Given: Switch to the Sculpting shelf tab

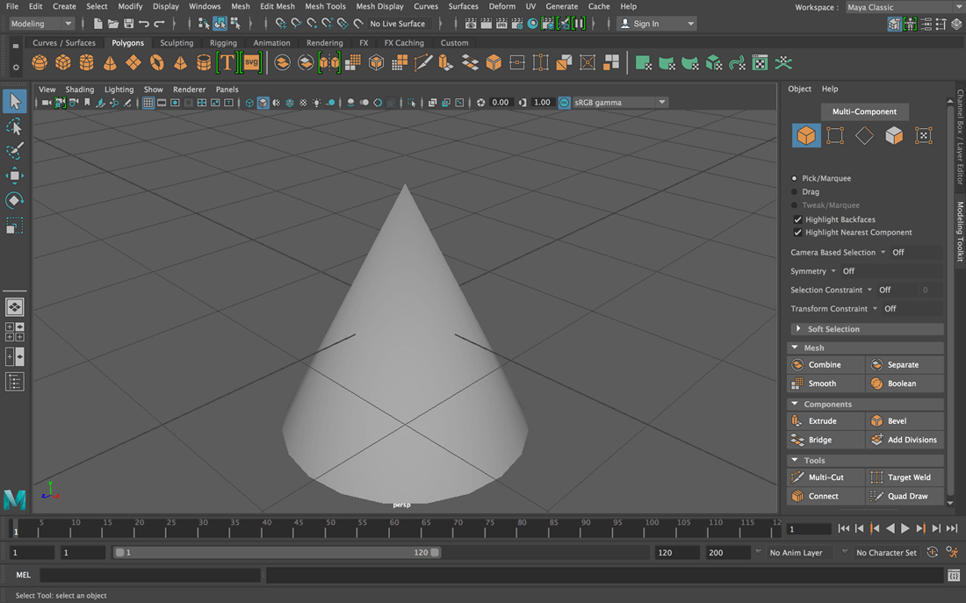Looking at the screenshot, I should (177, 42).
